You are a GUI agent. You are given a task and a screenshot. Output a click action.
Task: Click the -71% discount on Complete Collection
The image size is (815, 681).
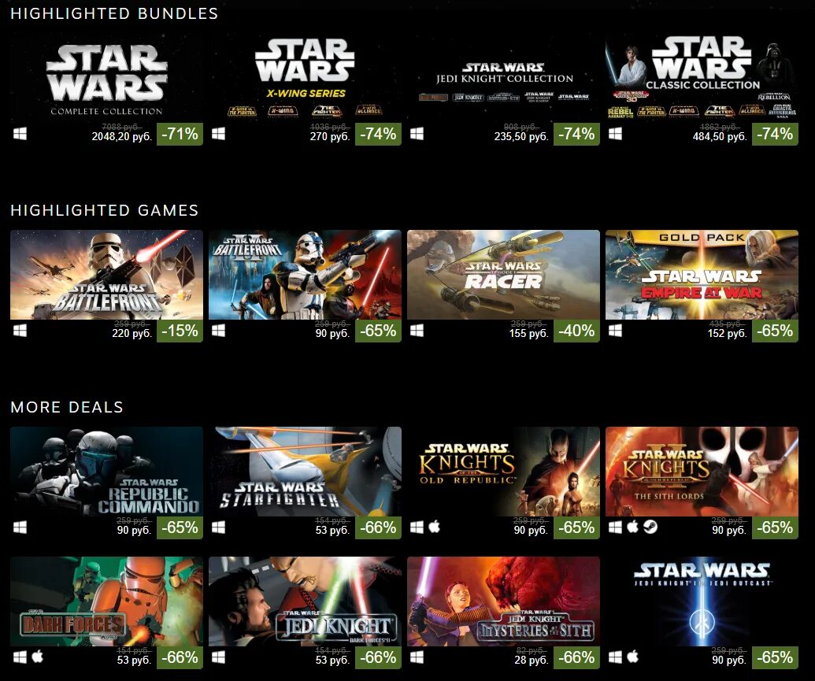click(x=180, y=134)
